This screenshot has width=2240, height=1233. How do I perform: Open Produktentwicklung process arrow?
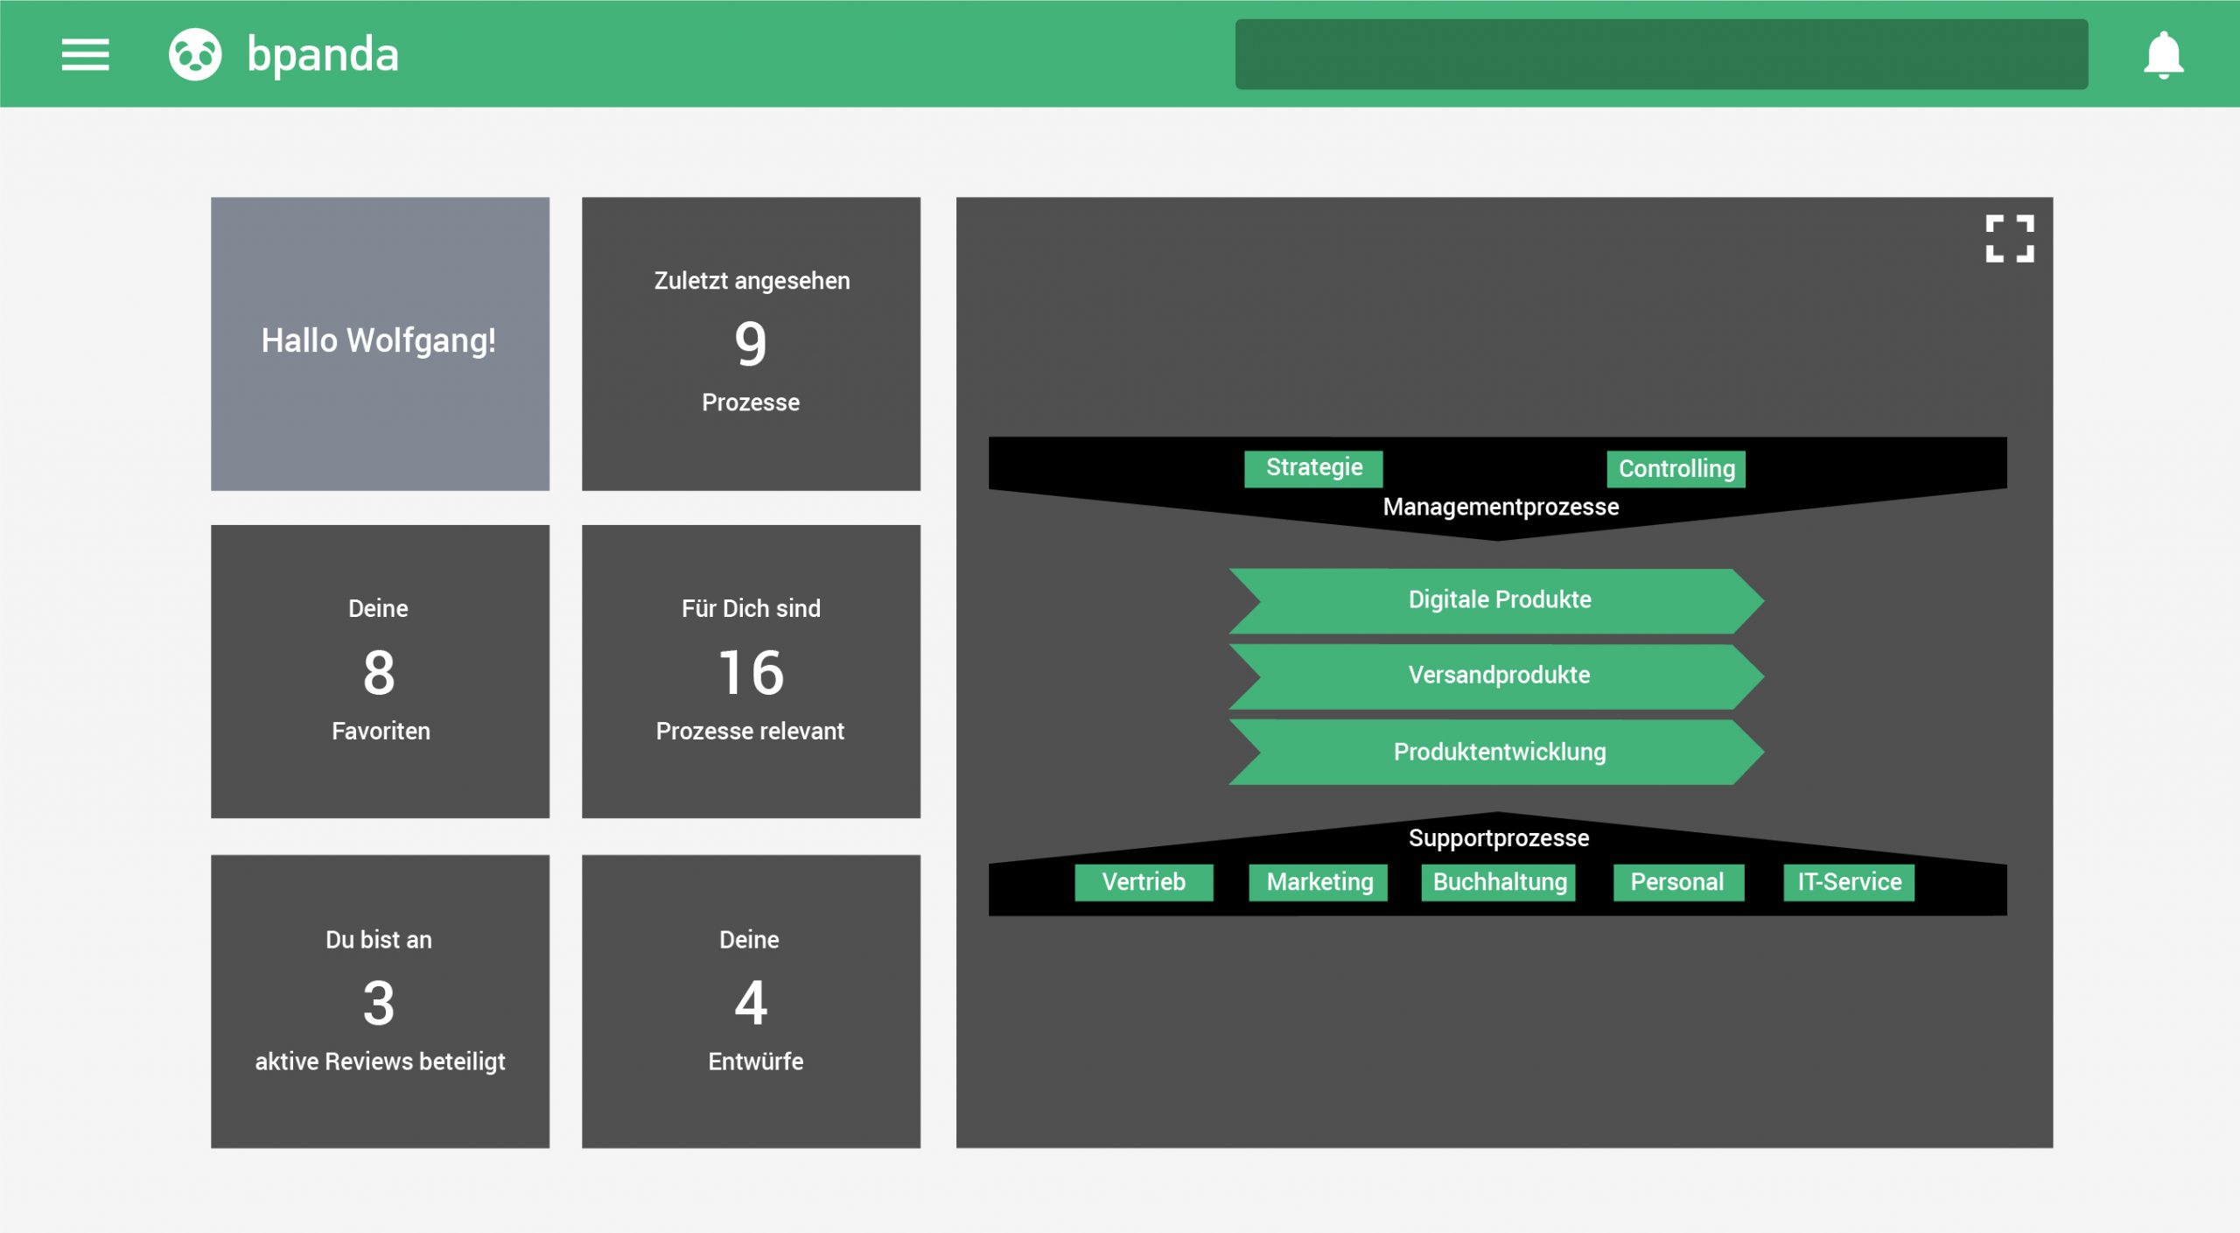(x=1497, y=752)
